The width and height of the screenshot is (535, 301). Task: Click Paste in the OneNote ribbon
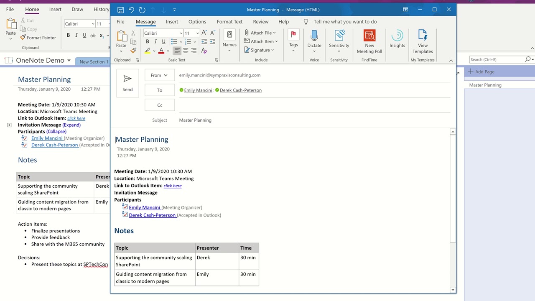[10, 29]
